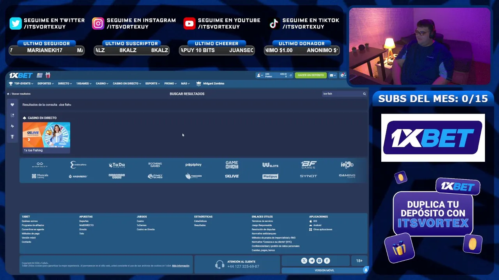Open the trophy sidebar icon
This screenshot has height=280, width=499.
pos(12,136)
